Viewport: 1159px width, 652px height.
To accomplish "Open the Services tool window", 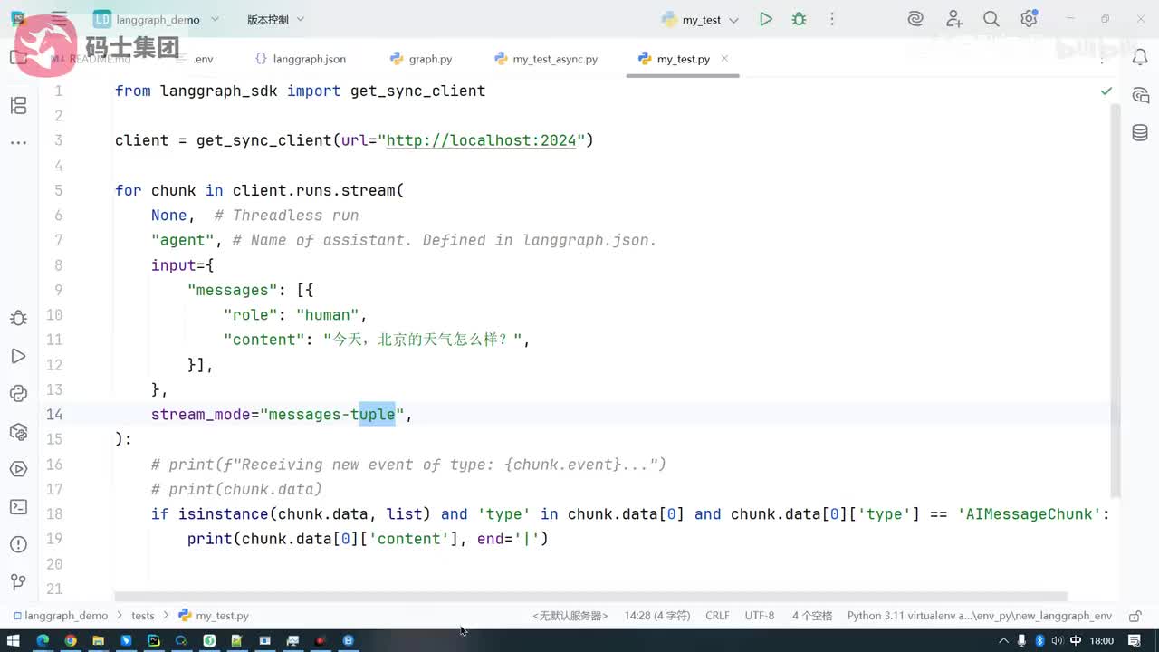I will [x=18, y=469].
